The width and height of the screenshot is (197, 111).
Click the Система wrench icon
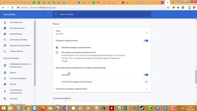click(x=5, y=99)
